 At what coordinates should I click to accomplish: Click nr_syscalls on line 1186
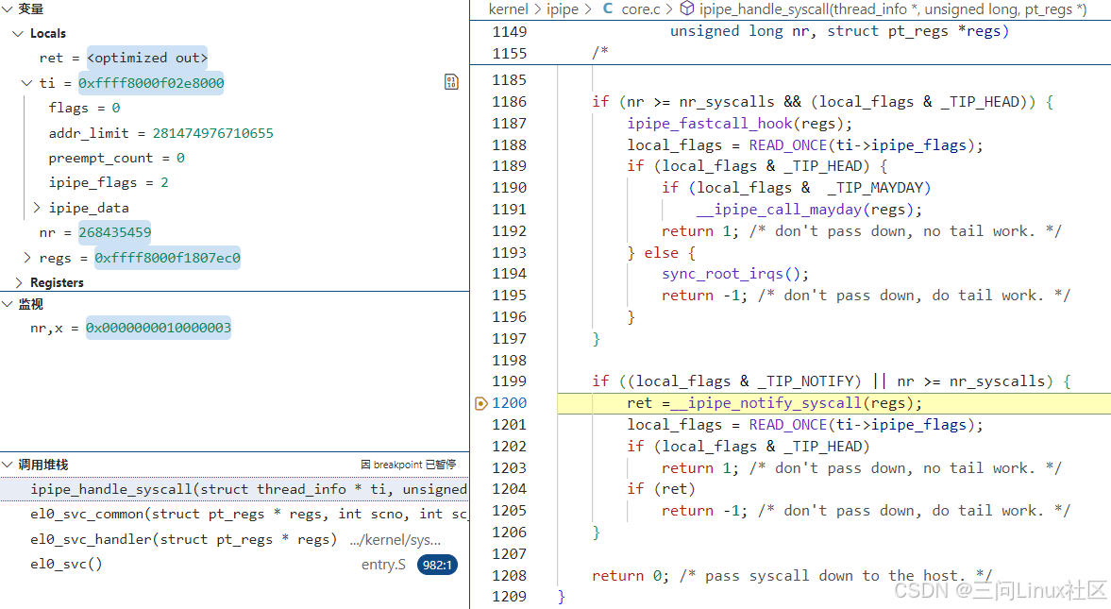click(x=727, y=102)
